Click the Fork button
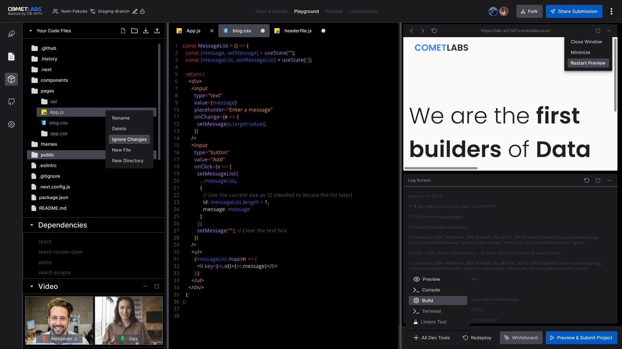This screenshot has width=622, height=349. 529,11
